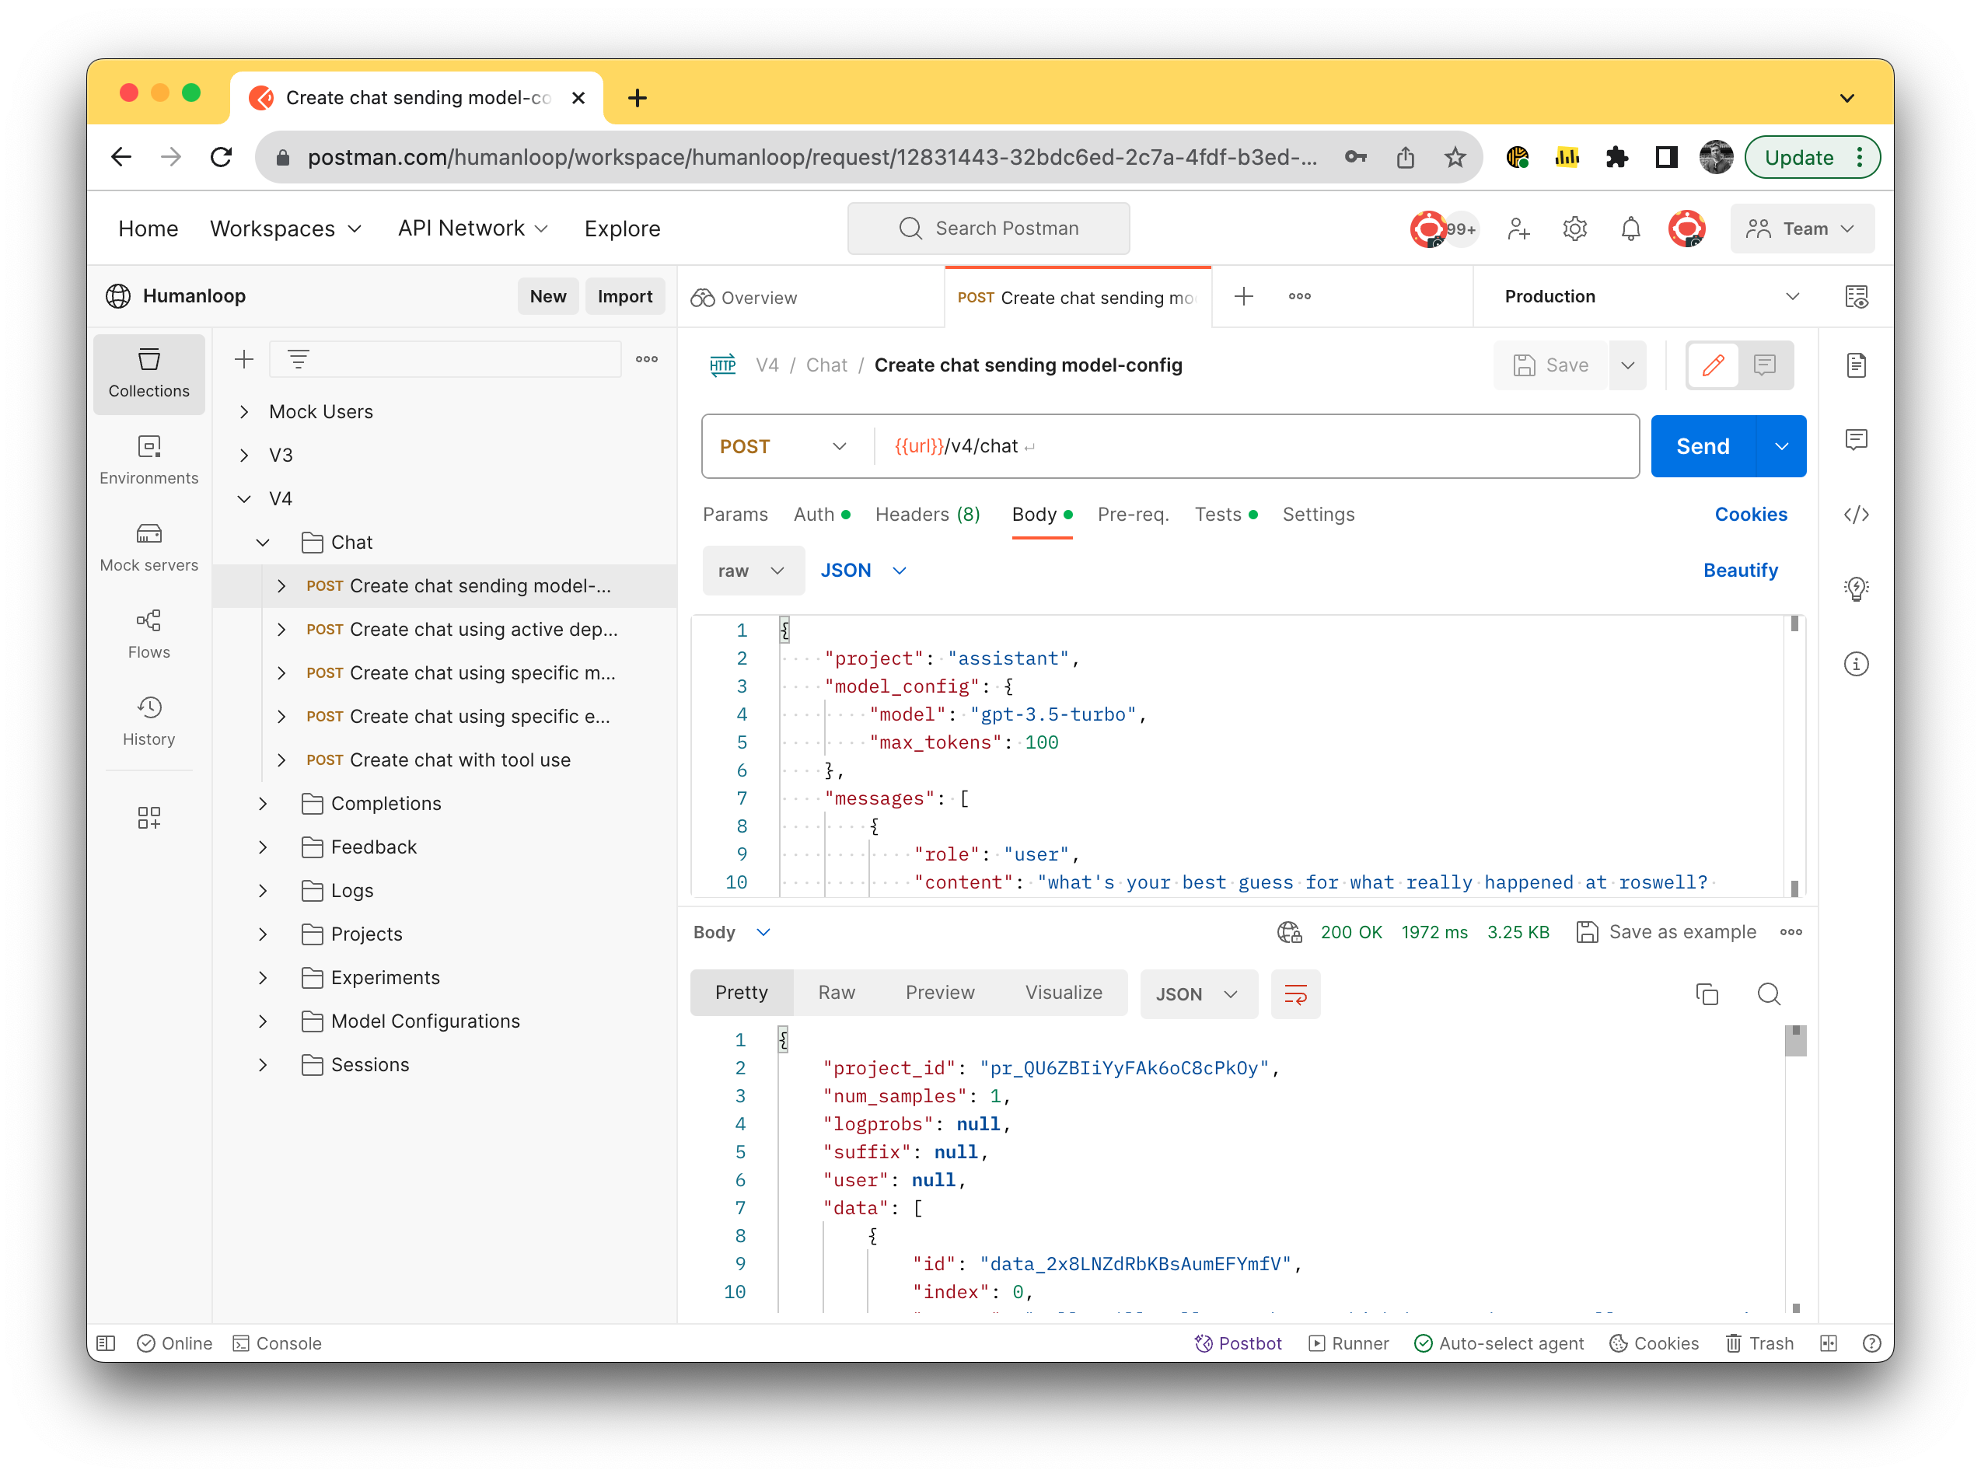Copy the response body
1981x1477 pixels.
click(x=1706, y=994)
